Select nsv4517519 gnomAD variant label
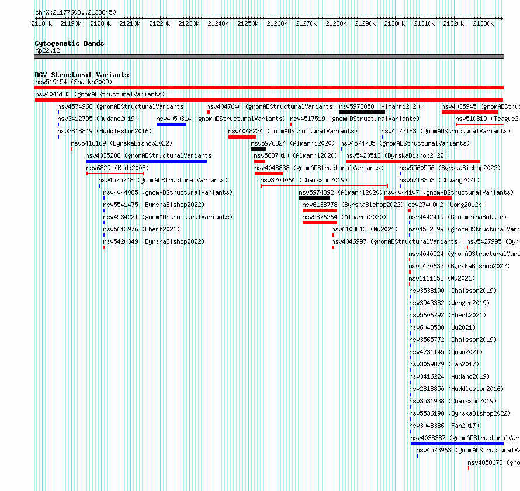Viewport: 520px width, 491px height. pos(355,119)
